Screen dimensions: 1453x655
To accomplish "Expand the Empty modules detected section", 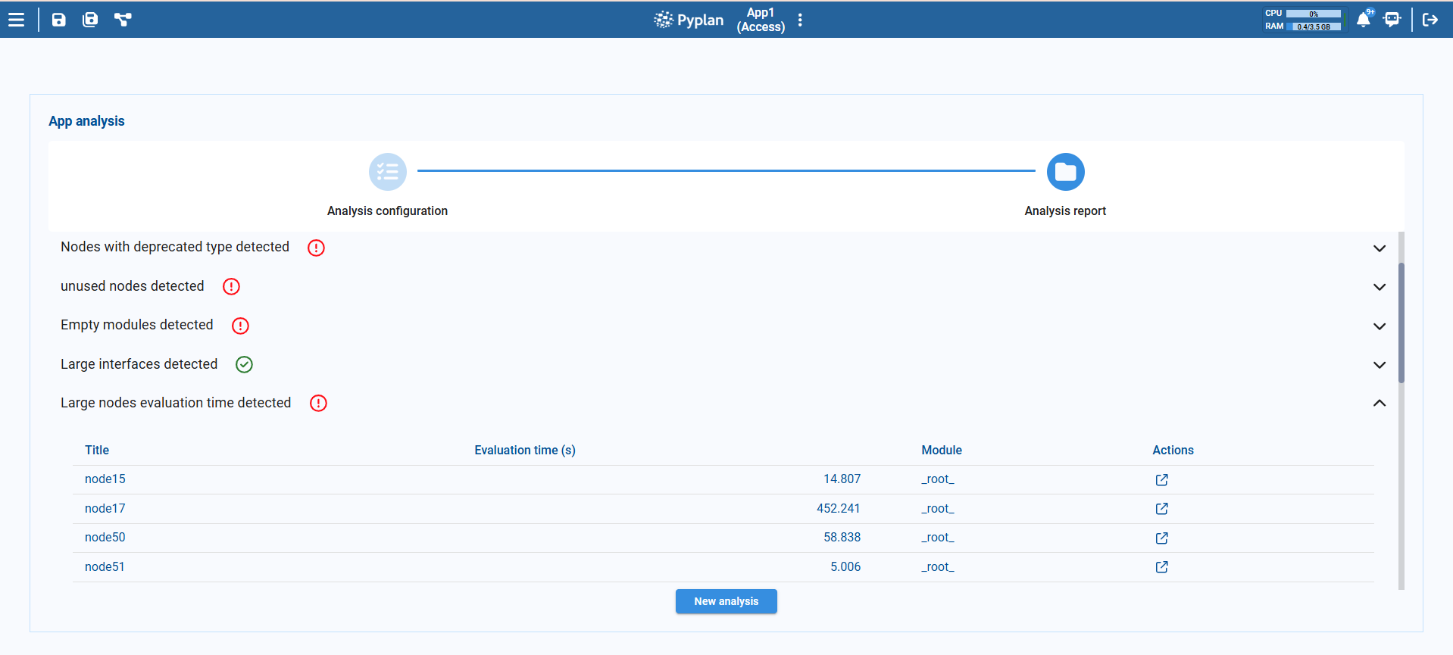I will (x=1379, y=326).
